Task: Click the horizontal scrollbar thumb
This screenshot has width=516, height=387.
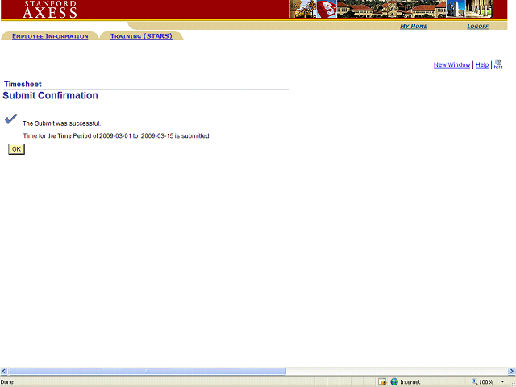Action: [x=147, y=371]
